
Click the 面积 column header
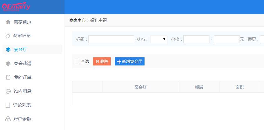click(240, 87)
